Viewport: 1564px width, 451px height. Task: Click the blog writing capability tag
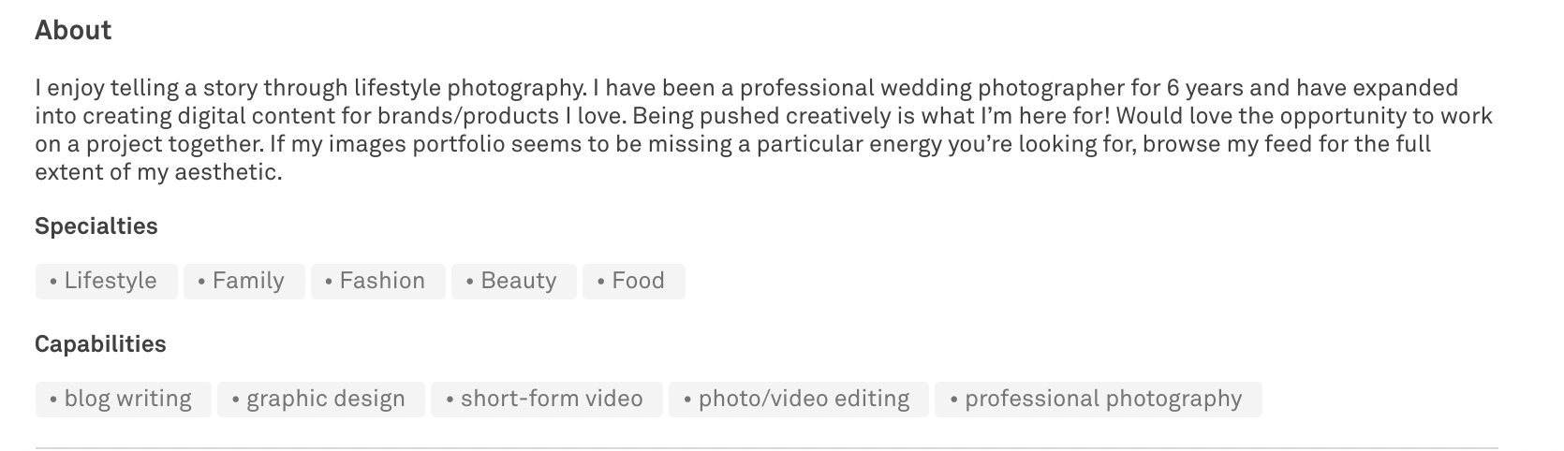tap(124, 399)
